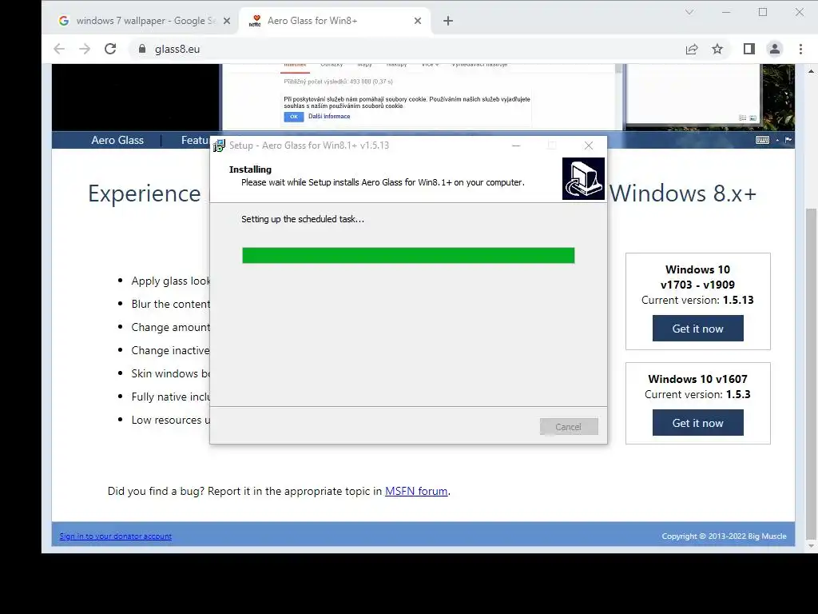Image resolution: width=818 pixels, height=614 pixels.
Task: Click the green installation progress bar
Action: pos(408,255)
